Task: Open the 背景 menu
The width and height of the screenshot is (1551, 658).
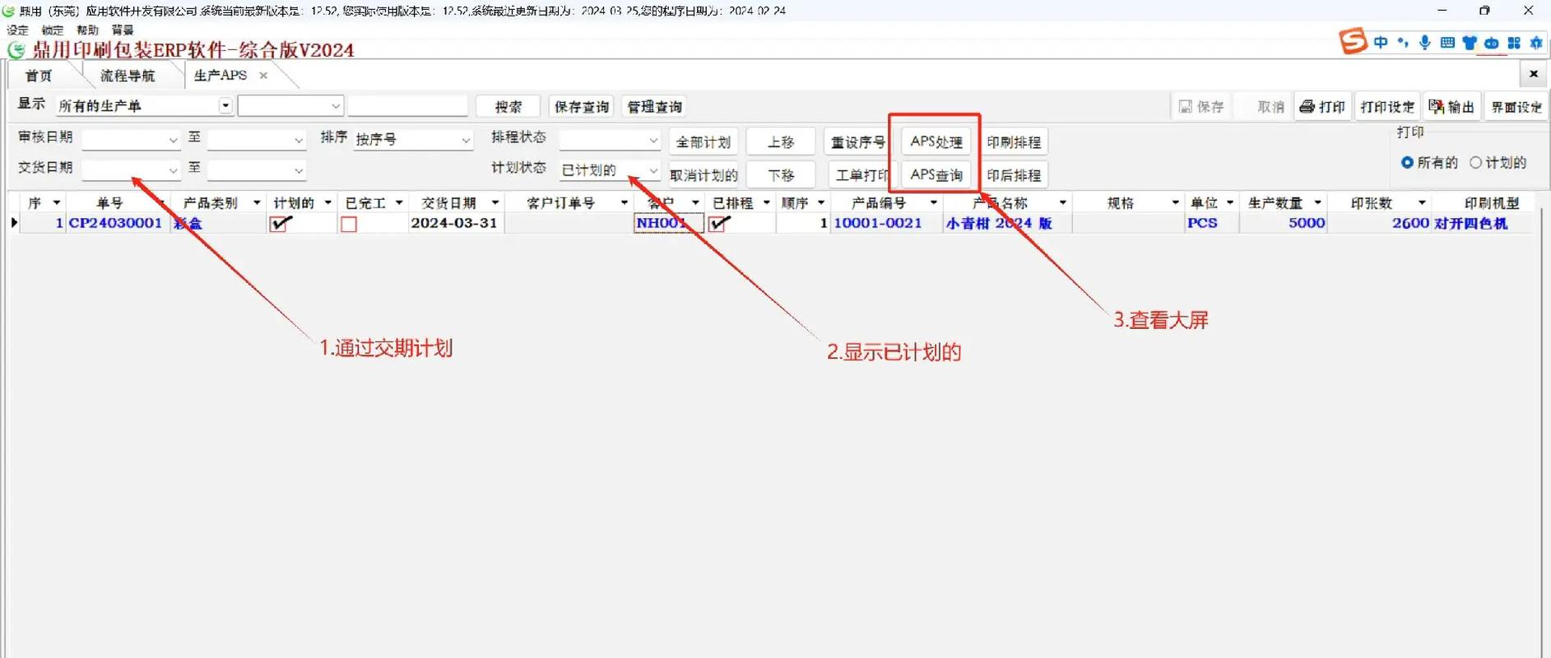Action: 123,30
